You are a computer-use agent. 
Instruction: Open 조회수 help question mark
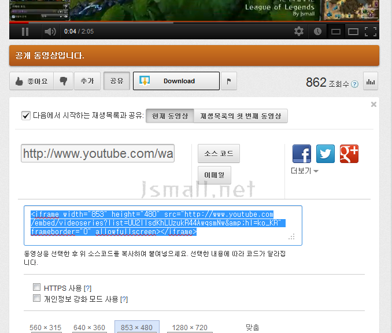pyautogui.click(x=354, y=84)
